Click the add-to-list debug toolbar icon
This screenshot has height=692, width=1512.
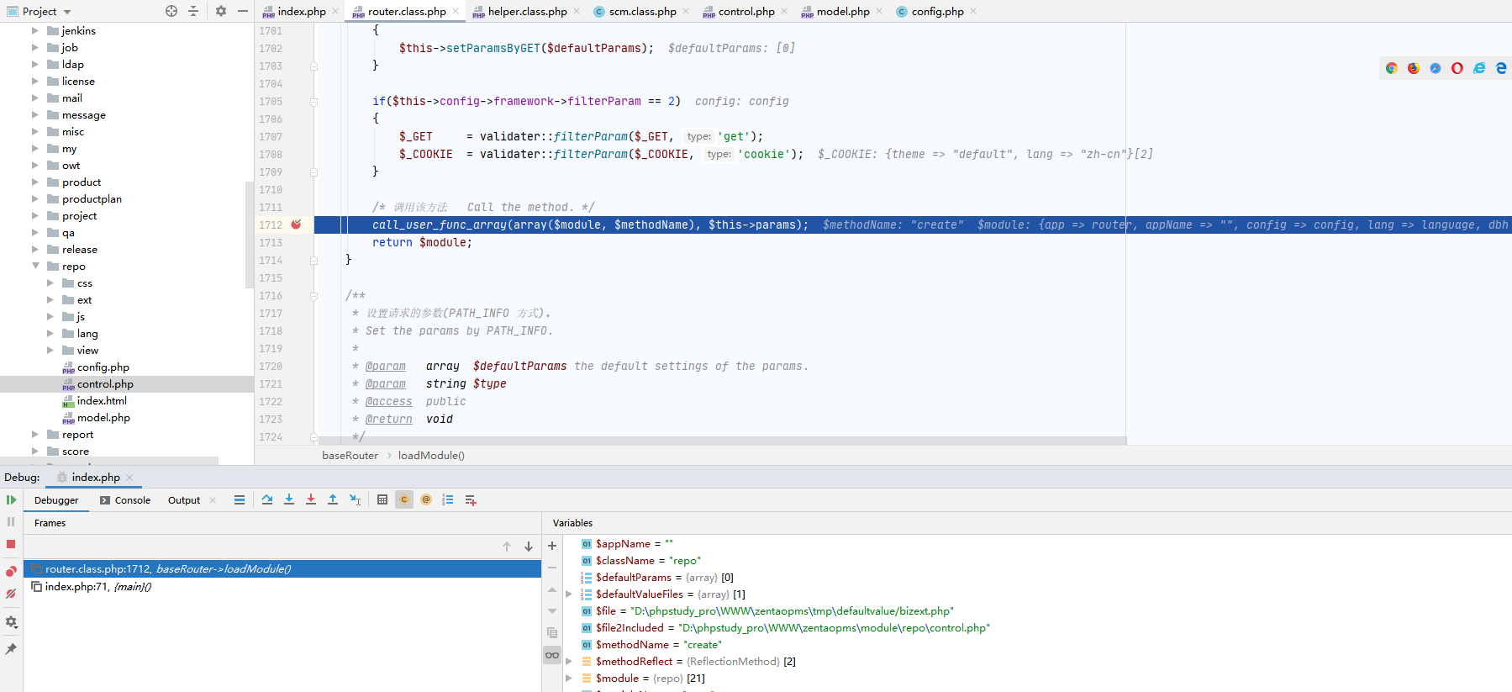point(471,499)
